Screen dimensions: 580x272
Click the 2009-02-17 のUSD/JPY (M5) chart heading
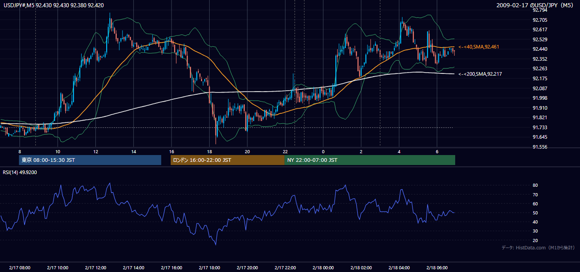click(x=536, y=5)
